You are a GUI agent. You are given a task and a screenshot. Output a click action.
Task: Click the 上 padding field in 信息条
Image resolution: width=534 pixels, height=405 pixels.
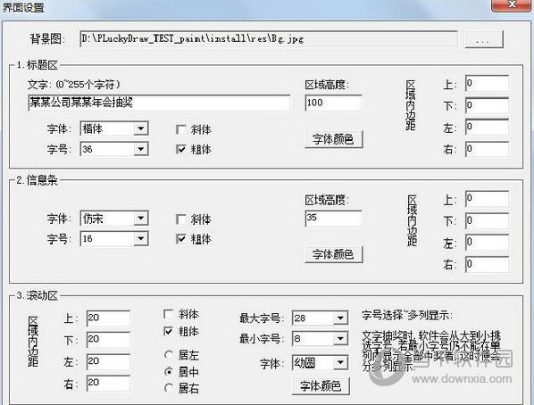[x=487, y=198]
